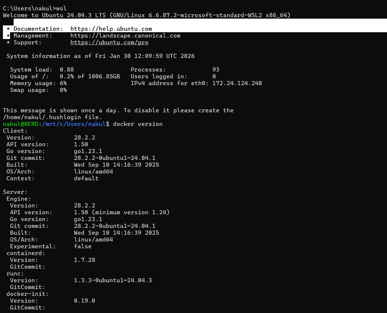Click the green nakul@NERD prompt text
This screenshot has height=313, width=387.
(x=20, y=124)
